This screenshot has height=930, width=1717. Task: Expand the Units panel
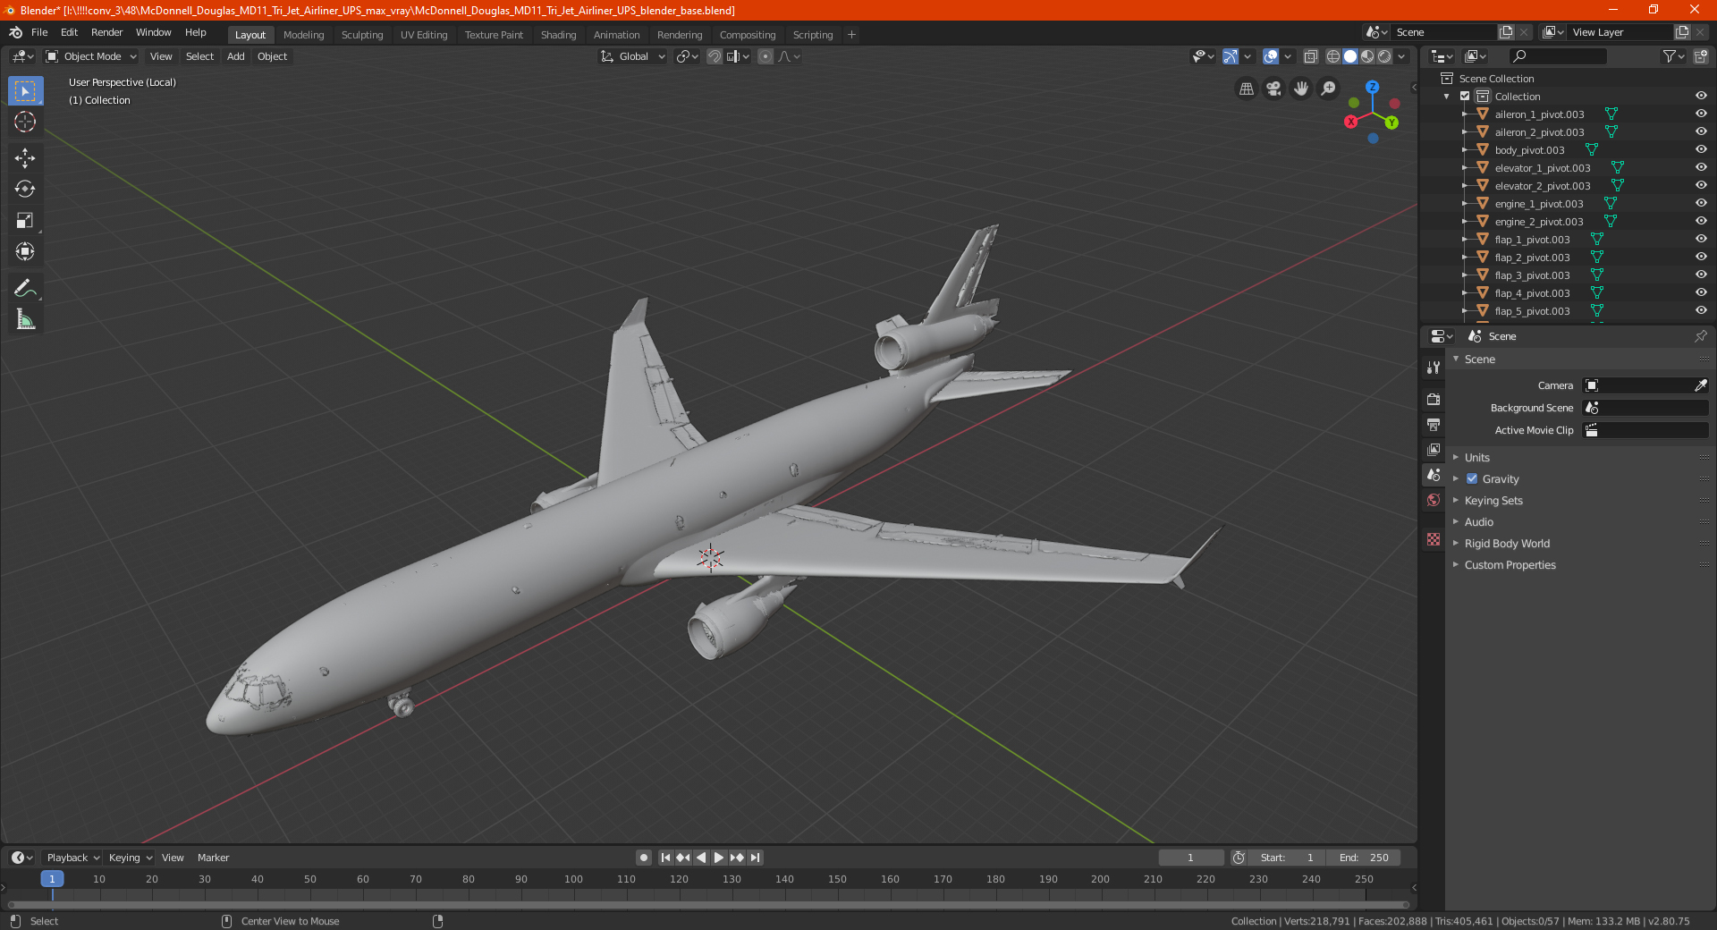1476,457
